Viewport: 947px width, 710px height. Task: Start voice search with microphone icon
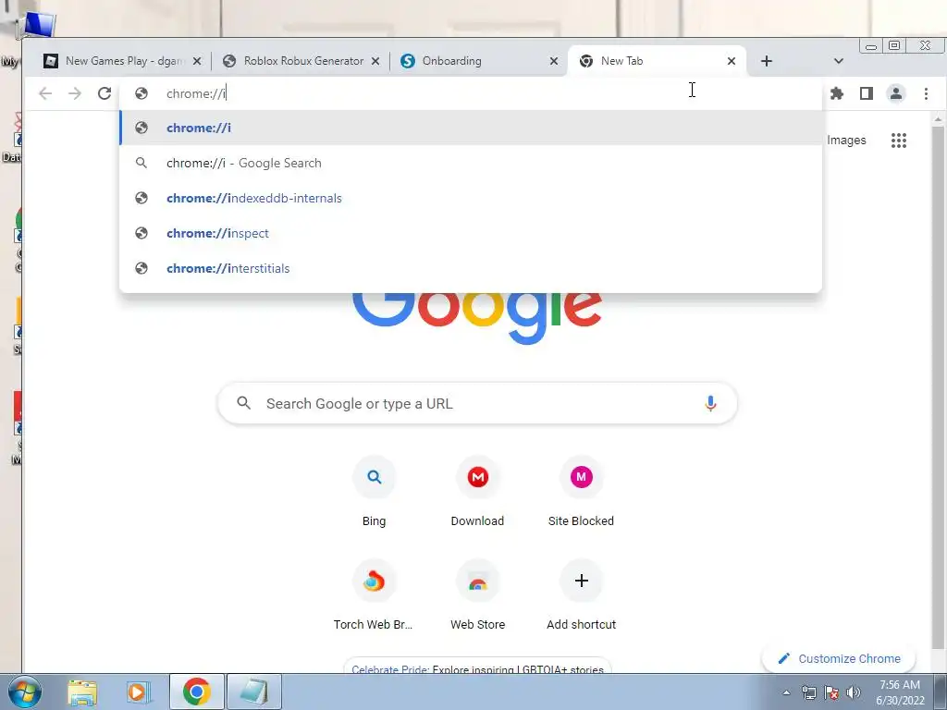pos(710,403)
